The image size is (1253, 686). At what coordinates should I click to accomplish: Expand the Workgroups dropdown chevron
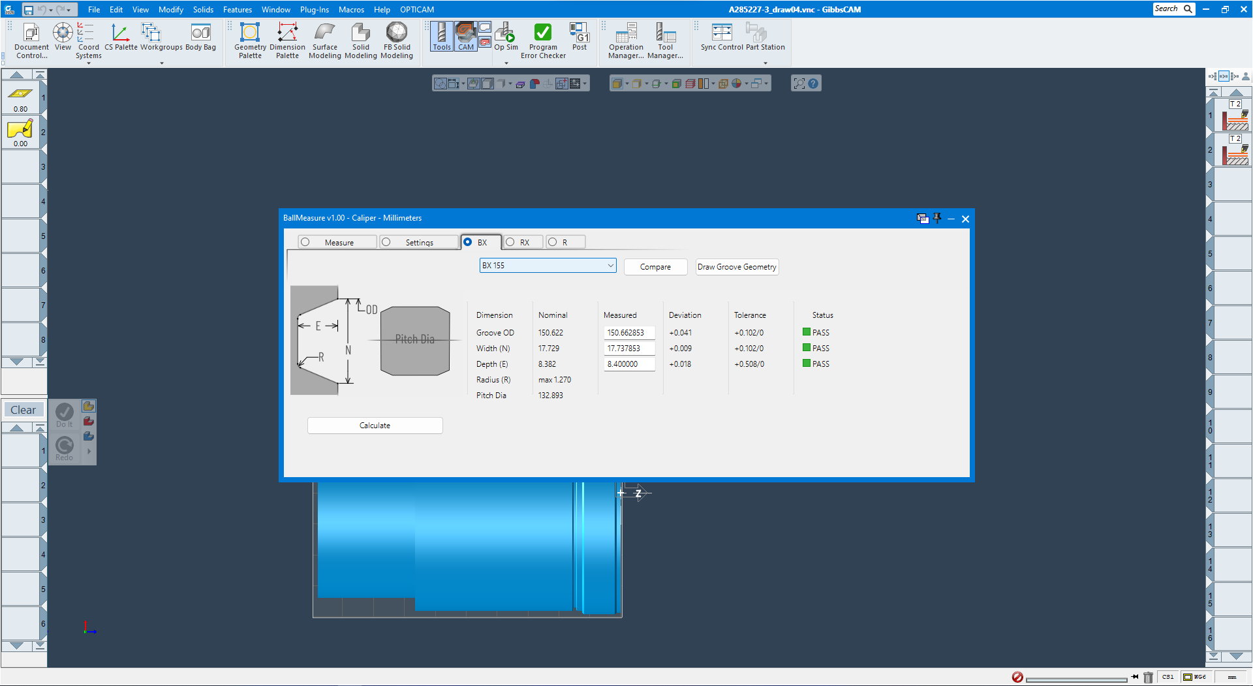point(161,63)
